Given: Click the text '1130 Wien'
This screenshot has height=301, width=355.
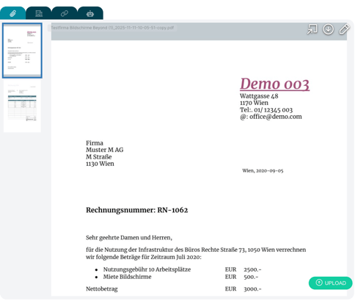Looking at the screenshot, I should (x=100, y=164).
